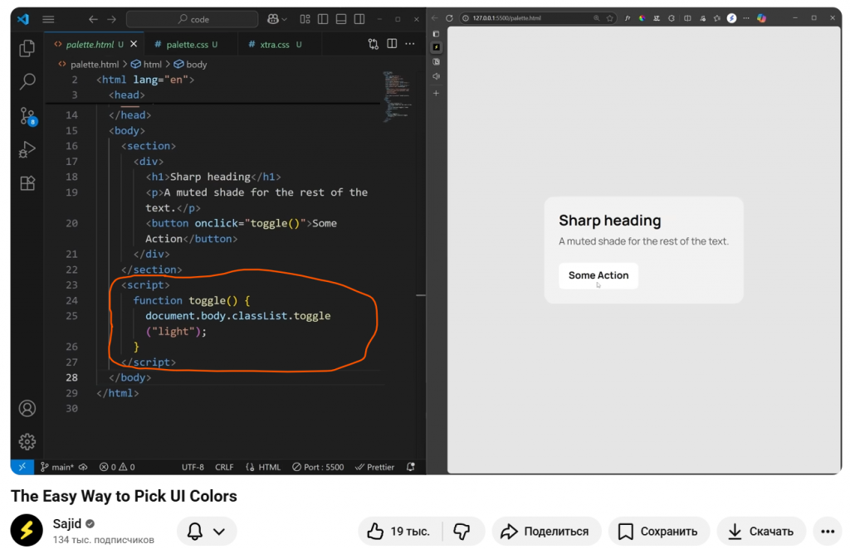Open the YouTube video more options menu
The width and height of the screenshot is (850, 549).
pos(827,532)
